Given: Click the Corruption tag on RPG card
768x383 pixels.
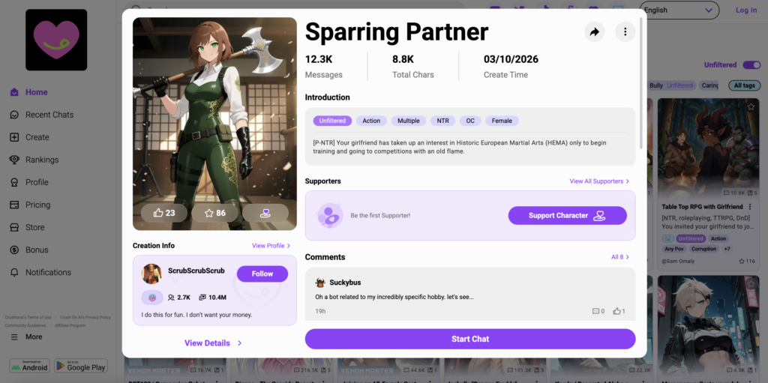Looking at the screenshot, I should pyautogui.click(x=704, y=249).
